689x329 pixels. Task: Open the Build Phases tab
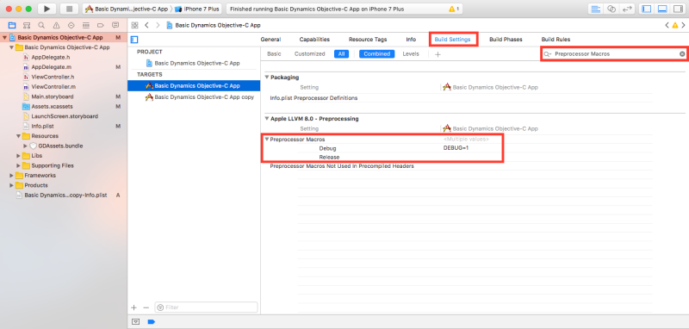(506, 40)
